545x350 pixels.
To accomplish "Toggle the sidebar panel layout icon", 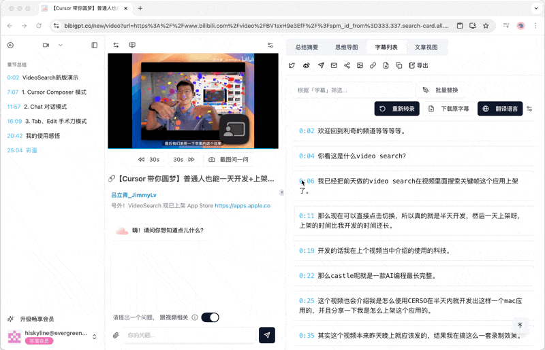I will (x=95, y=45).
